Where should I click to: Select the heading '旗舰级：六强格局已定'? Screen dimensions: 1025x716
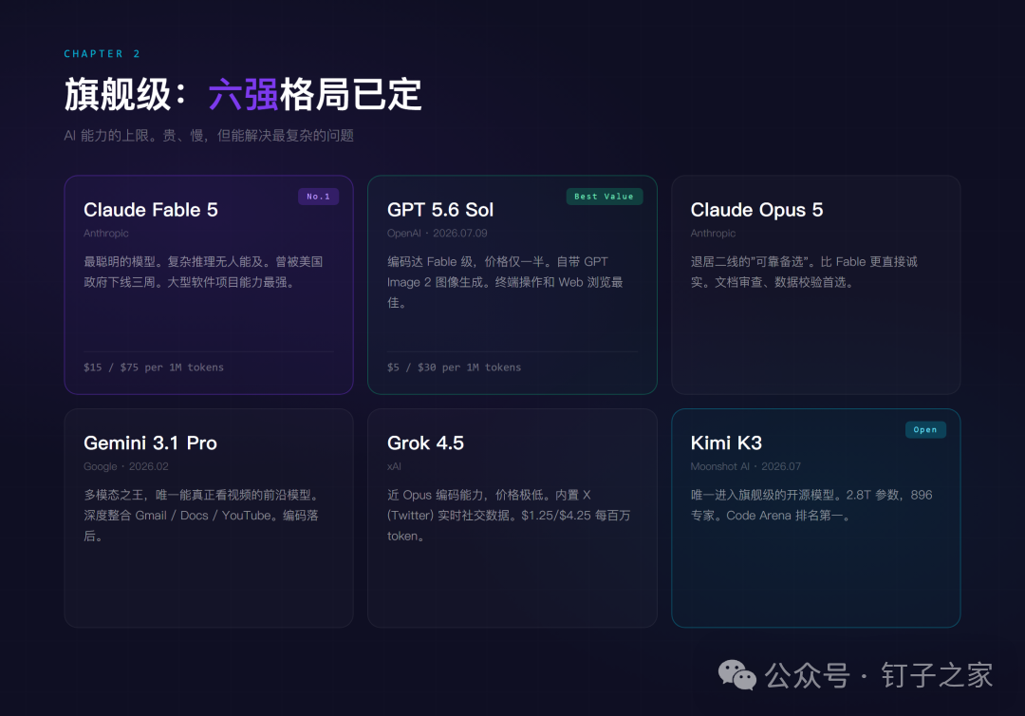point(243,95)
